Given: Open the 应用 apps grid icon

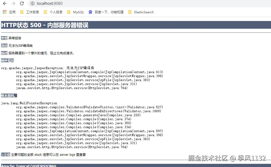Looking at the screenshot, I should (x=4, y=12).
